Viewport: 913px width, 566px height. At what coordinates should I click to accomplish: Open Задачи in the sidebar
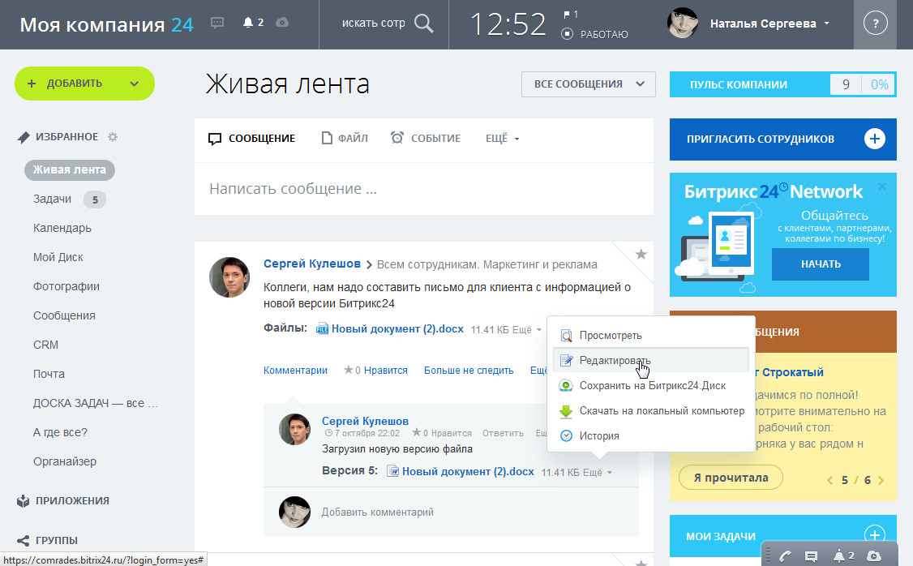coord(52,199)
